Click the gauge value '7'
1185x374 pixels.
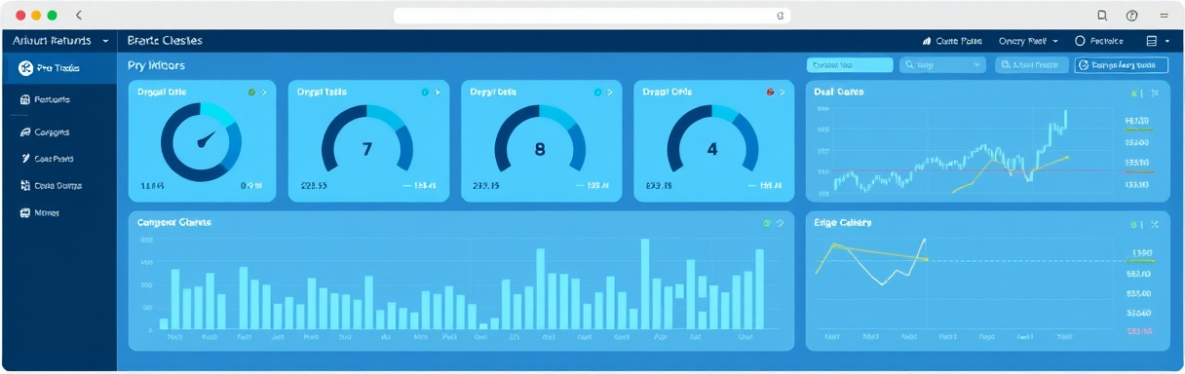[366, 150]
